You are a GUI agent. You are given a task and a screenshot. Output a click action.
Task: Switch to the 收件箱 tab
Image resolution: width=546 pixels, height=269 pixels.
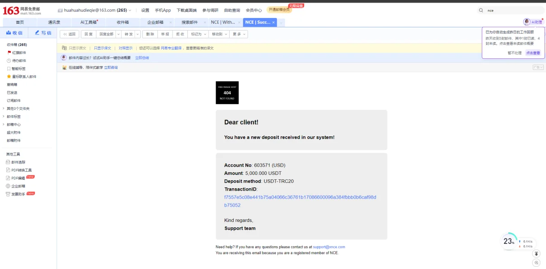123,22
